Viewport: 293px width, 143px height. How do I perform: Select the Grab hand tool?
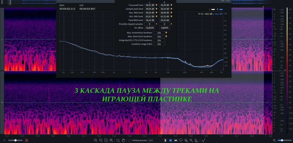[123, 140]
